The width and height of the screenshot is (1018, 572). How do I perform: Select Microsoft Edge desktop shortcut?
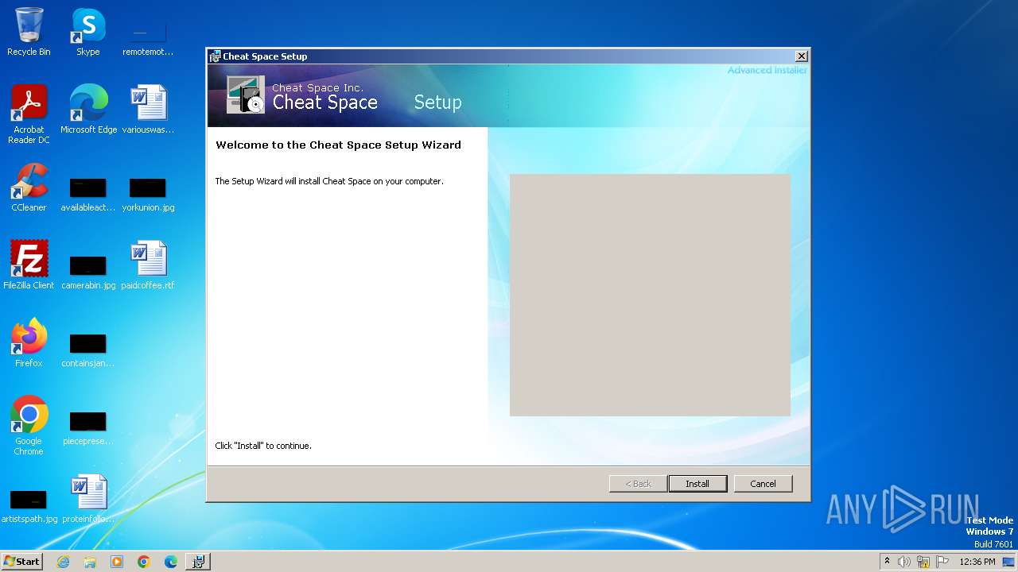(88, 110)
